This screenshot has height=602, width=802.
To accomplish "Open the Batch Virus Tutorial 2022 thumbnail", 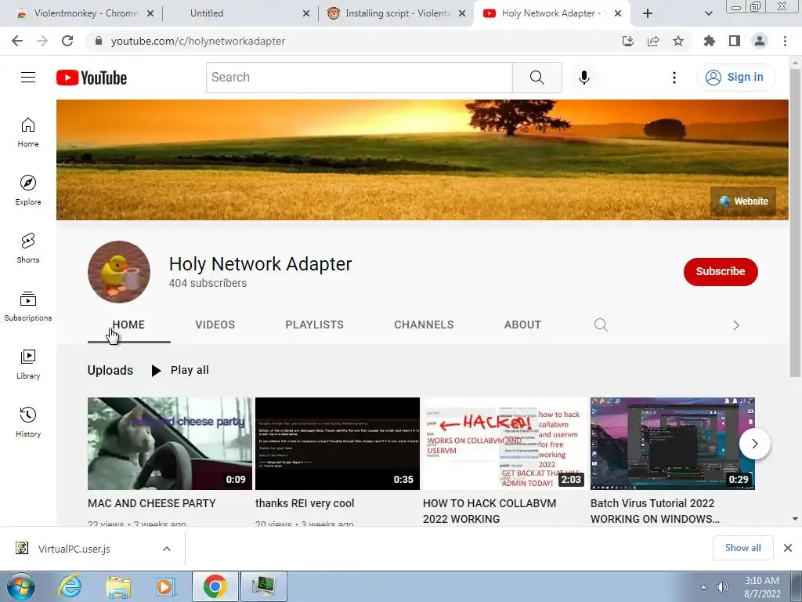I will 673,444.
